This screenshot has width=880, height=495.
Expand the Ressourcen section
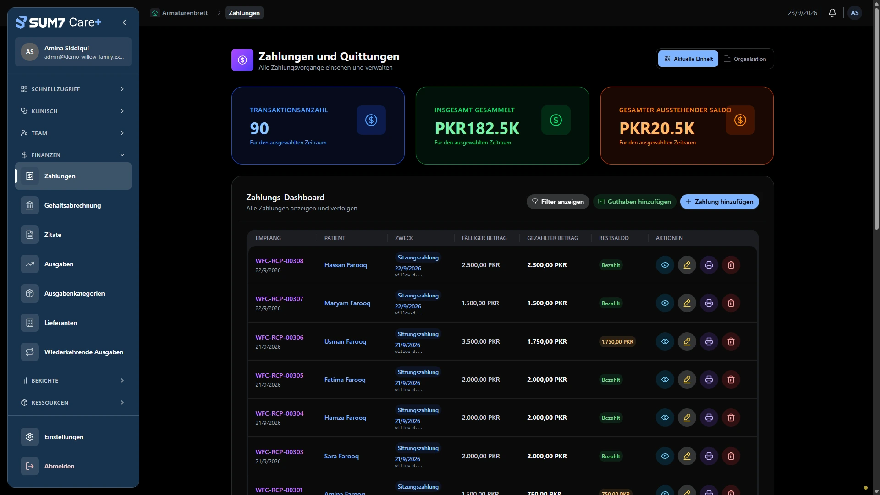coord(73,402)
